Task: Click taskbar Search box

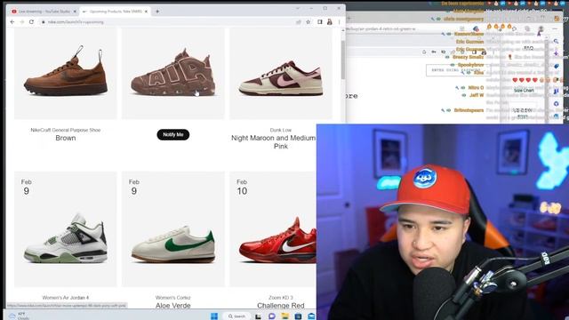Action: [236, 316]
